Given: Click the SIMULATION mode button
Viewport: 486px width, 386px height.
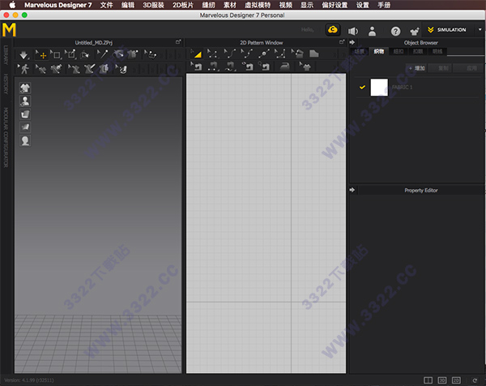Looking at the screenshot, I should tap(446, 30).
